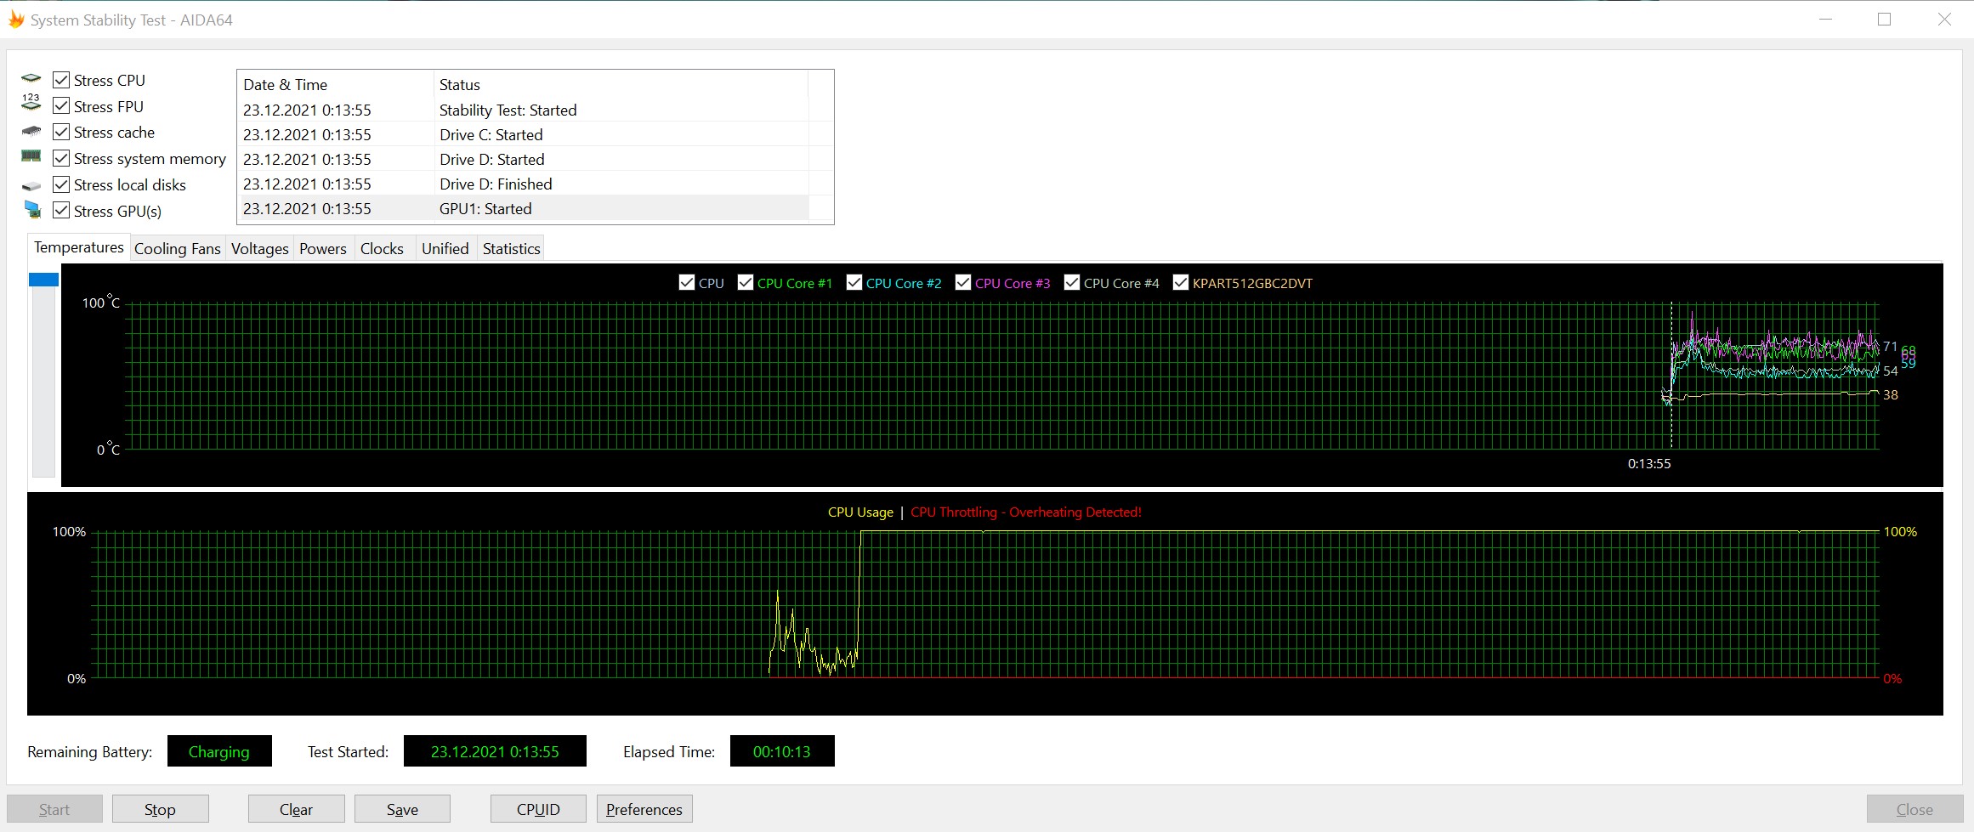Click the green memory module icon

pyautogui.click(x=31, y=156)
